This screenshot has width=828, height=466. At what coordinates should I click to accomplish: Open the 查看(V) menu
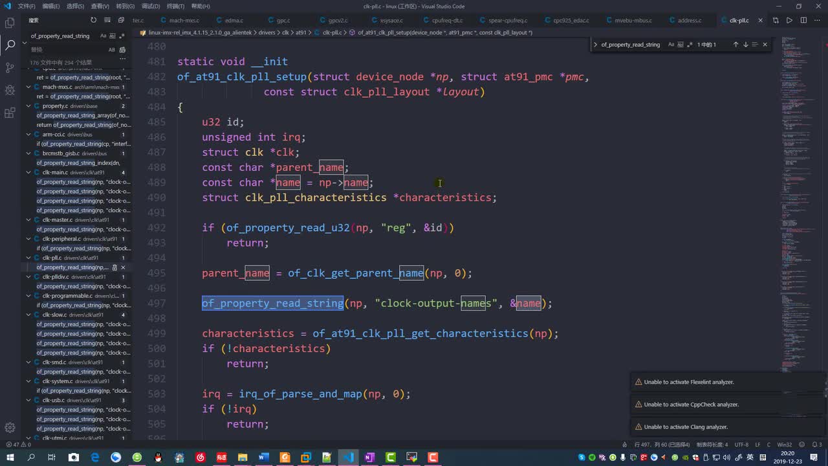point(100,6)
